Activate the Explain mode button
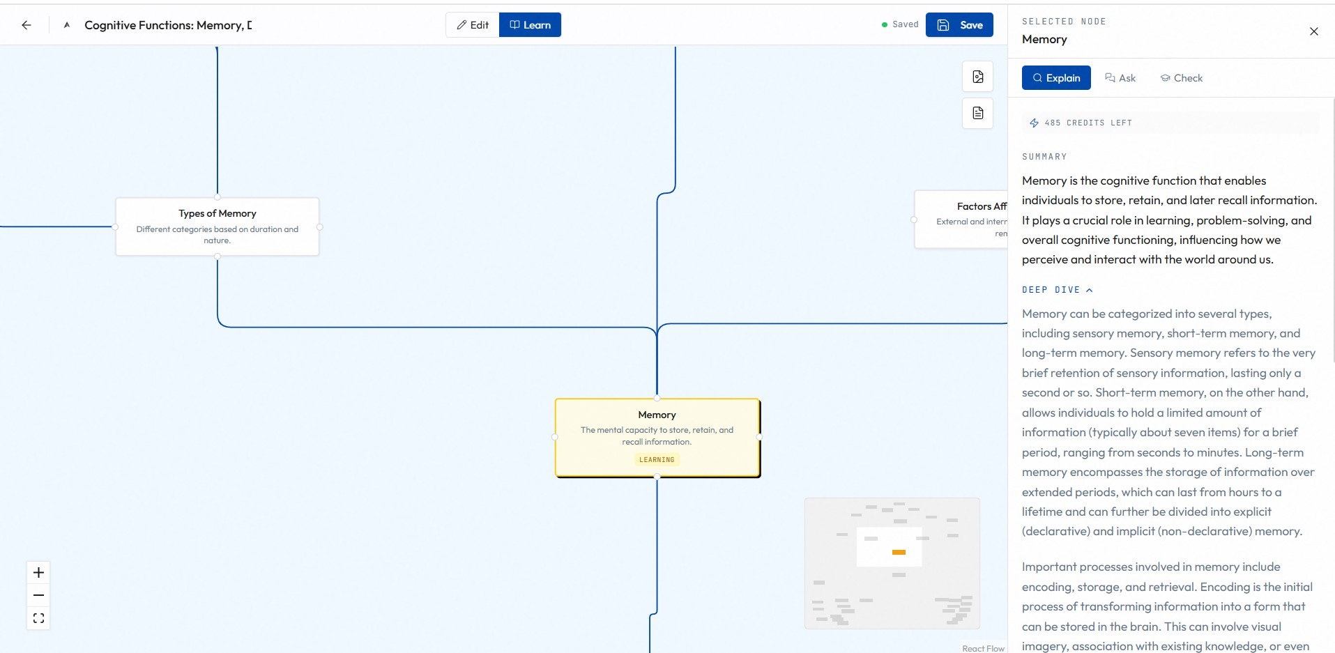This screenshot has height=653, width=1335. (x=1056, y=77)
